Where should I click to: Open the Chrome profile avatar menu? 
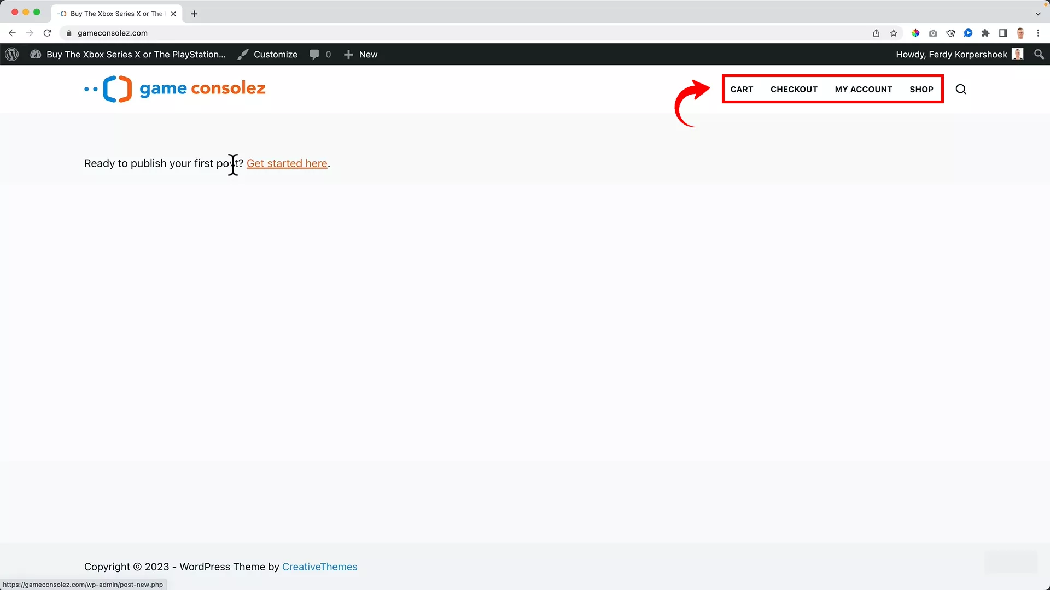pos(1021,33)
